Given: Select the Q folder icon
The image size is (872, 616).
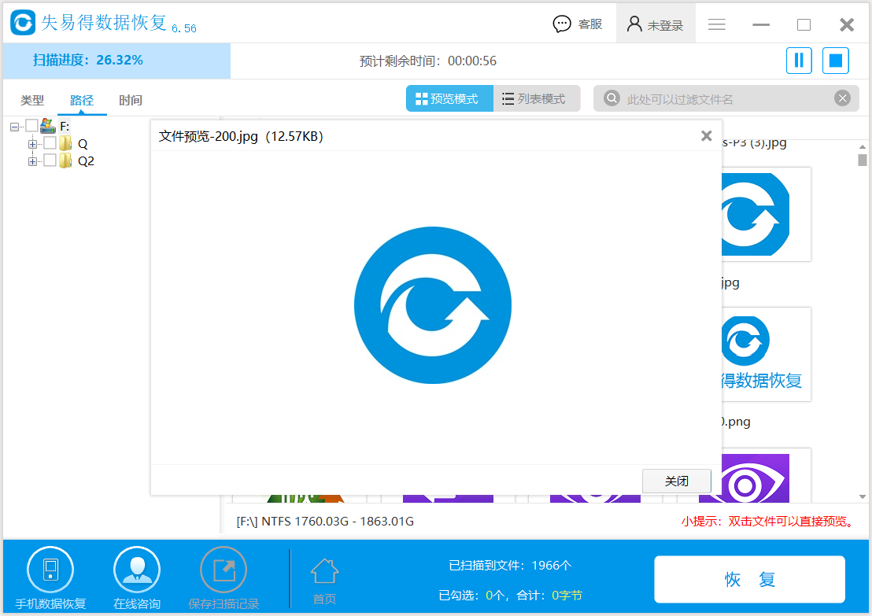Looking at the screenshot, I should [x=65, y=143].
